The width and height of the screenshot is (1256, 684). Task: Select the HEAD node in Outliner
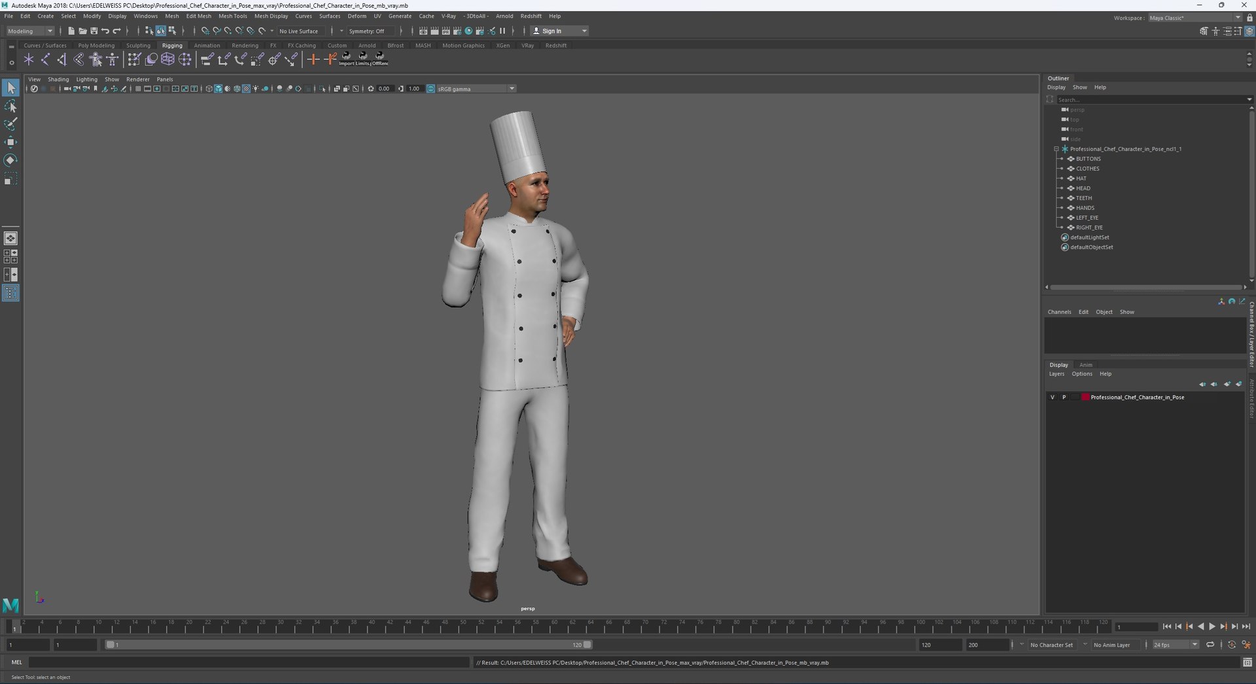click(1083, 188)
